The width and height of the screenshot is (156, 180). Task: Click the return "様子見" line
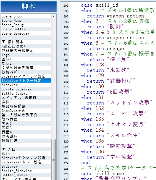pos(108,59)
